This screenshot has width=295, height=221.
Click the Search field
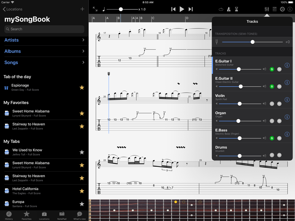[44, 29]
